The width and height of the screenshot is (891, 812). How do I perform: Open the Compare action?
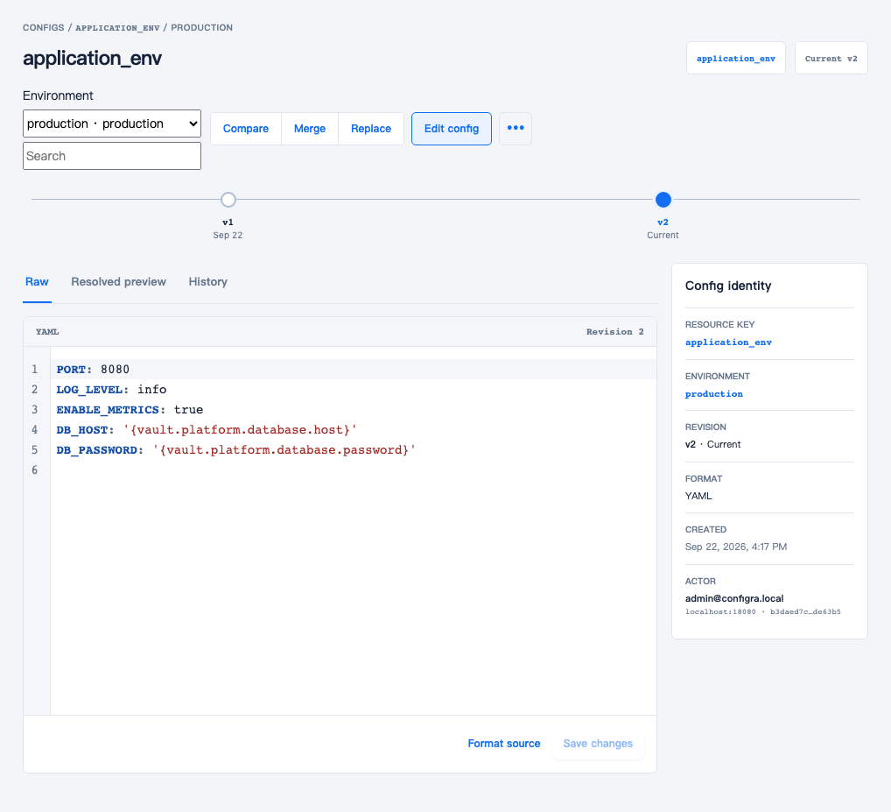[x=245, y=129]
